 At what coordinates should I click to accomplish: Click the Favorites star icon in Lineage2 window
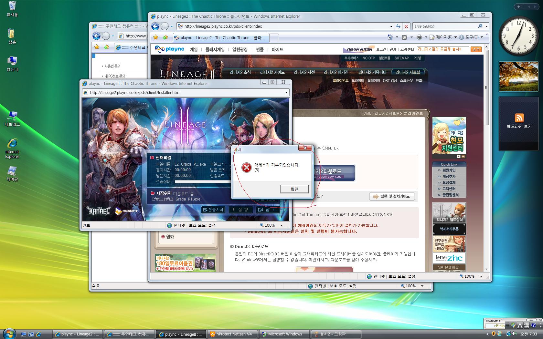click(x=156, y=37)
